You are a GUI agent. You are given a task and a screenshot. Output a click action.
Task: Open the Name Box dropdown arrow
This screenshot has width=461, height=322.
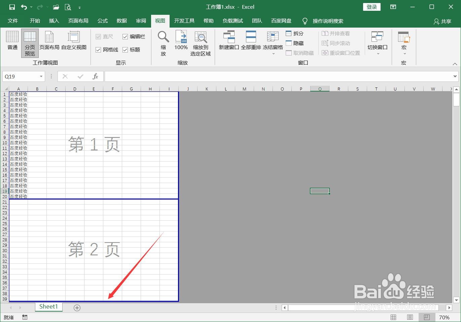(x=41, y=77)
